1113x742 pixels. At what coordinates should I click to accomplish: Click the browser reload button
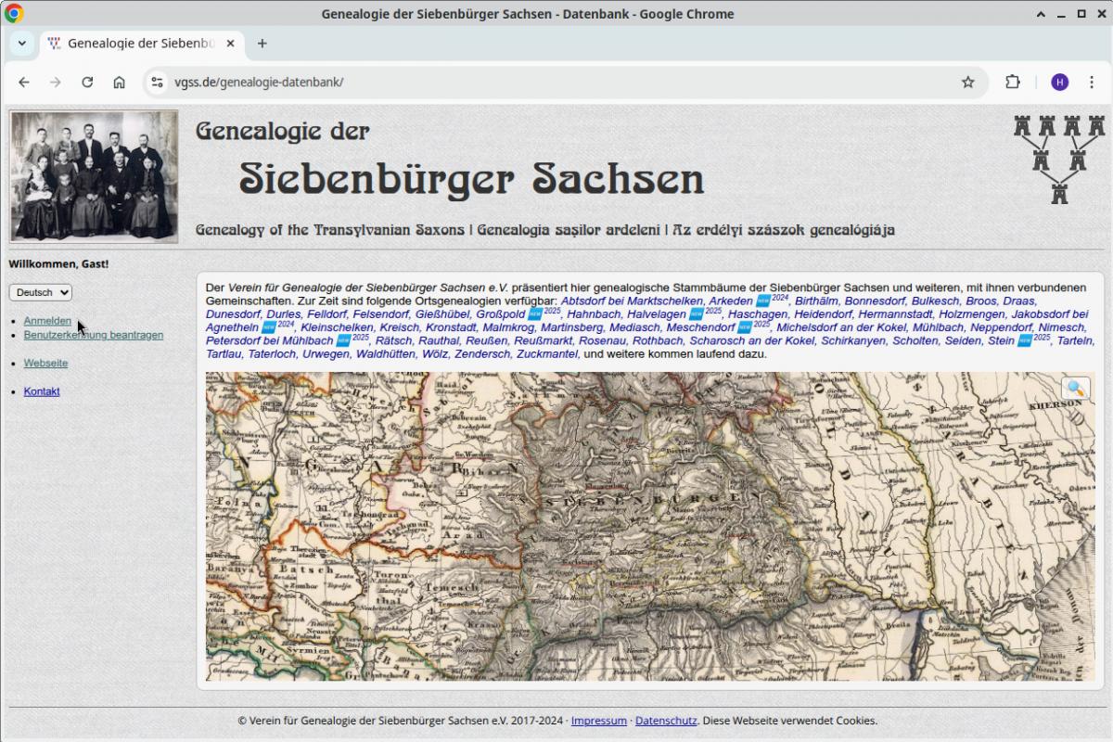pyautogui.click(x=87, y=82)
